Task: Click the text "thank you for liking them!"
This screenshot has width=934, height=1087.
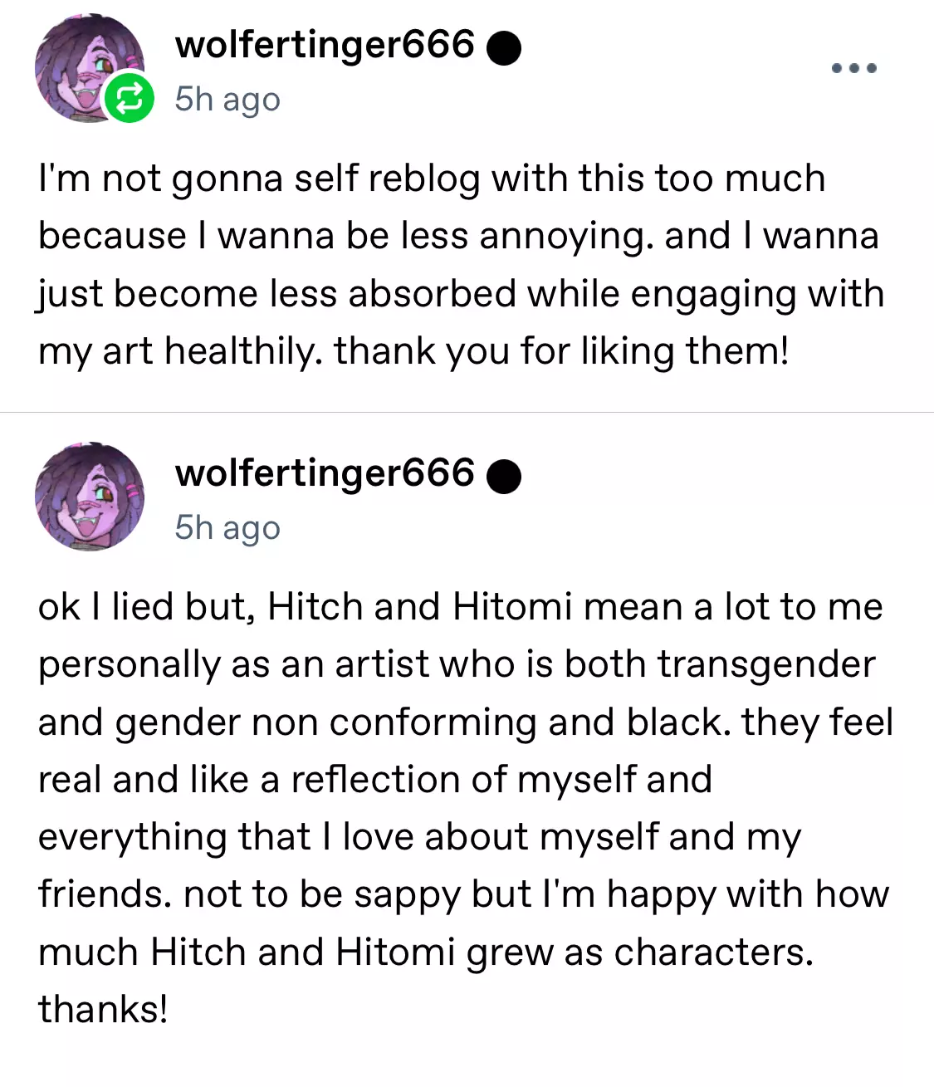Action: coord(561,351)
